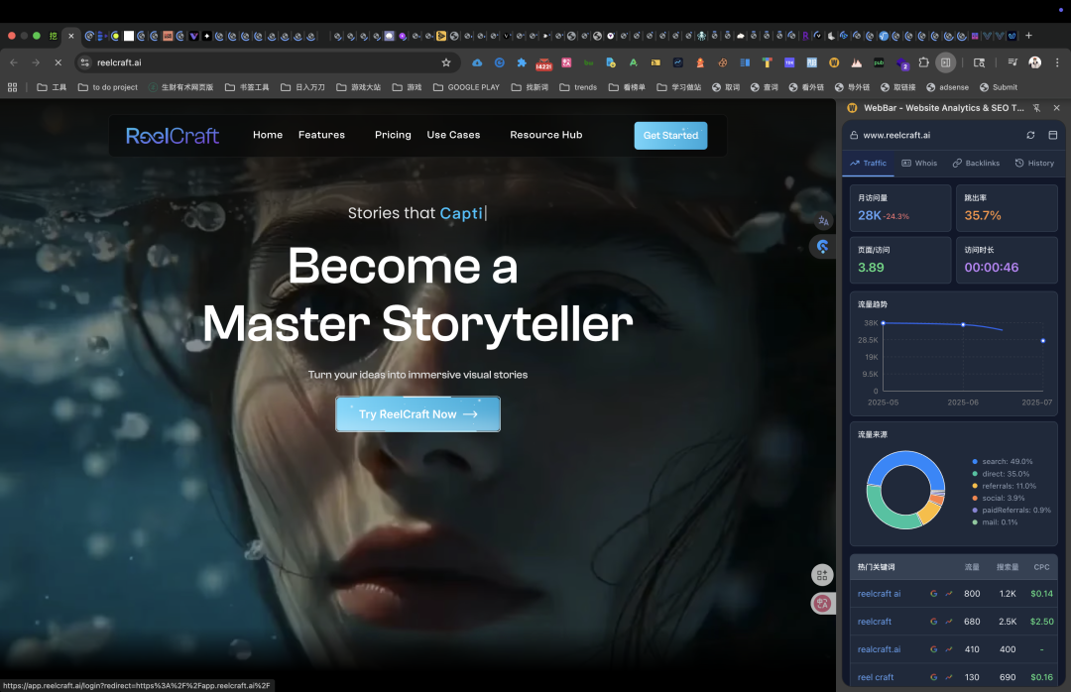1071x692 pixels.
Task: Click the 2025-06 data point on chart
Action: pyautogui.click(x=963, y=324)
